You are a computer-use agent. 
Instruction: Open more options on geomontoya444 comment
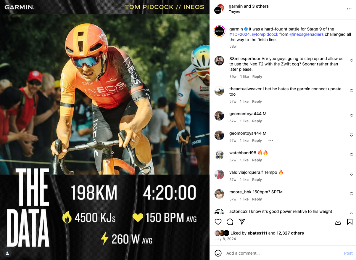(271, 141)
